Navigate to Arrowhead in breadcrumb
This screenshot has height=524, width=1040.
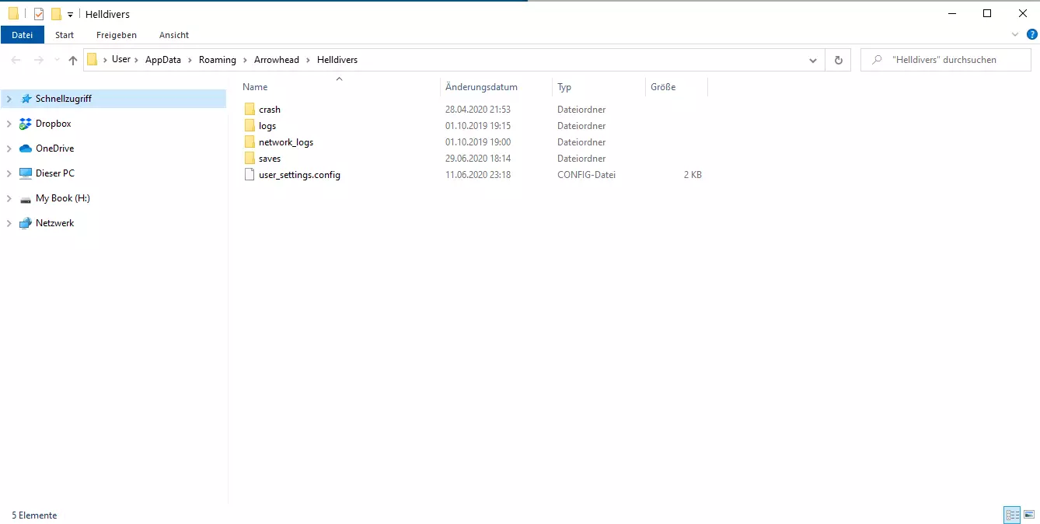point(277,60)
